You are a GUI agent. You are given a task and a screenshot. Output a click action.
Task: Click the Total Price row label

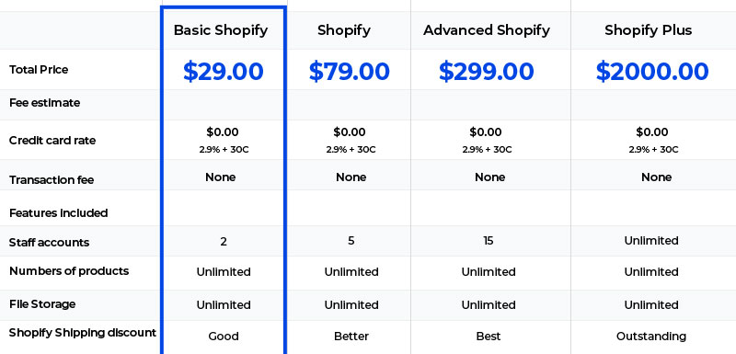click(39, 69)
